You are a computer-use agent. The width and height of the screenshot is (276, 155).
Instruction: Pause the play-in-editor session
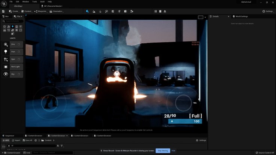[156, 11]
